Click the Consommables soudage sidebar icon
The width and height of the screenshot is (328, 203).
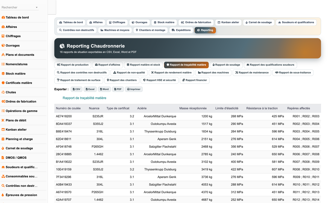coord(3,176)
